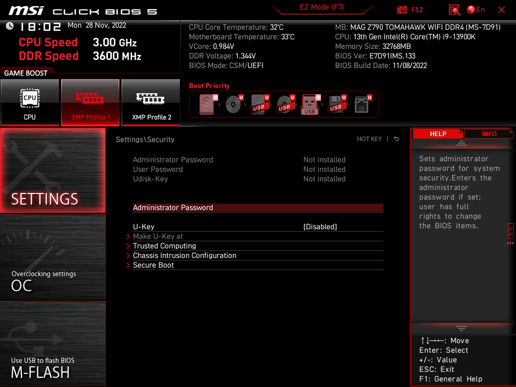Toggle the CPU Game Boost button
The image size is (516, 387).
[30, 103]
